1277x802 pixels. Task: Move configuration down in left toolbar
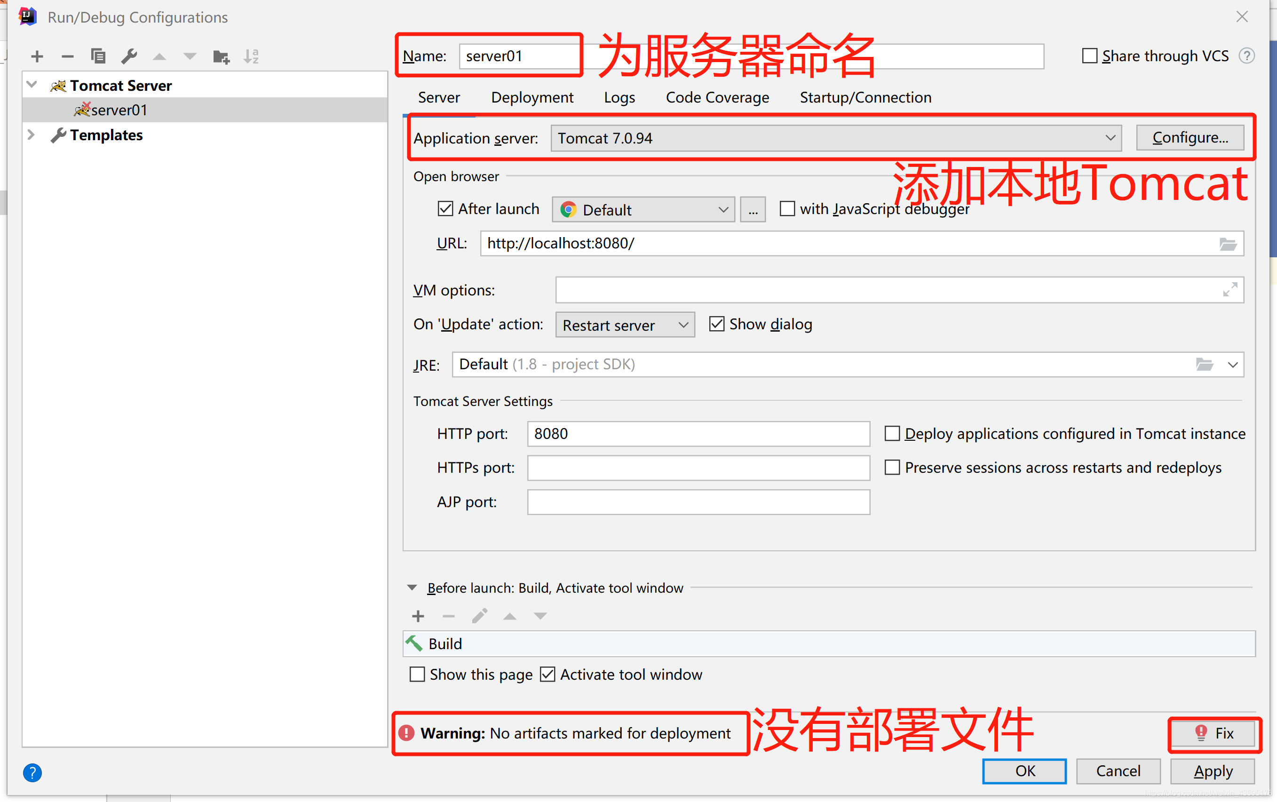click(x=190, y=57)
